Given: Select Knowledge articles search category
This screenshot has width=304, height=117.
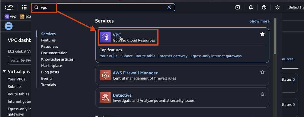Looking at the screenshot, I should pyautogui.click(x=57, y=59).
